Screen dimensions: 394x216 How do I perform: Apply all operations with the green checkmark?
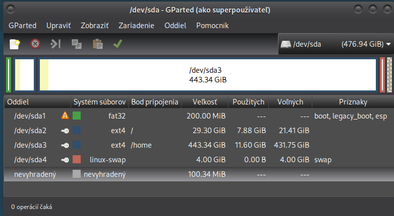click(x=118, y=44)
